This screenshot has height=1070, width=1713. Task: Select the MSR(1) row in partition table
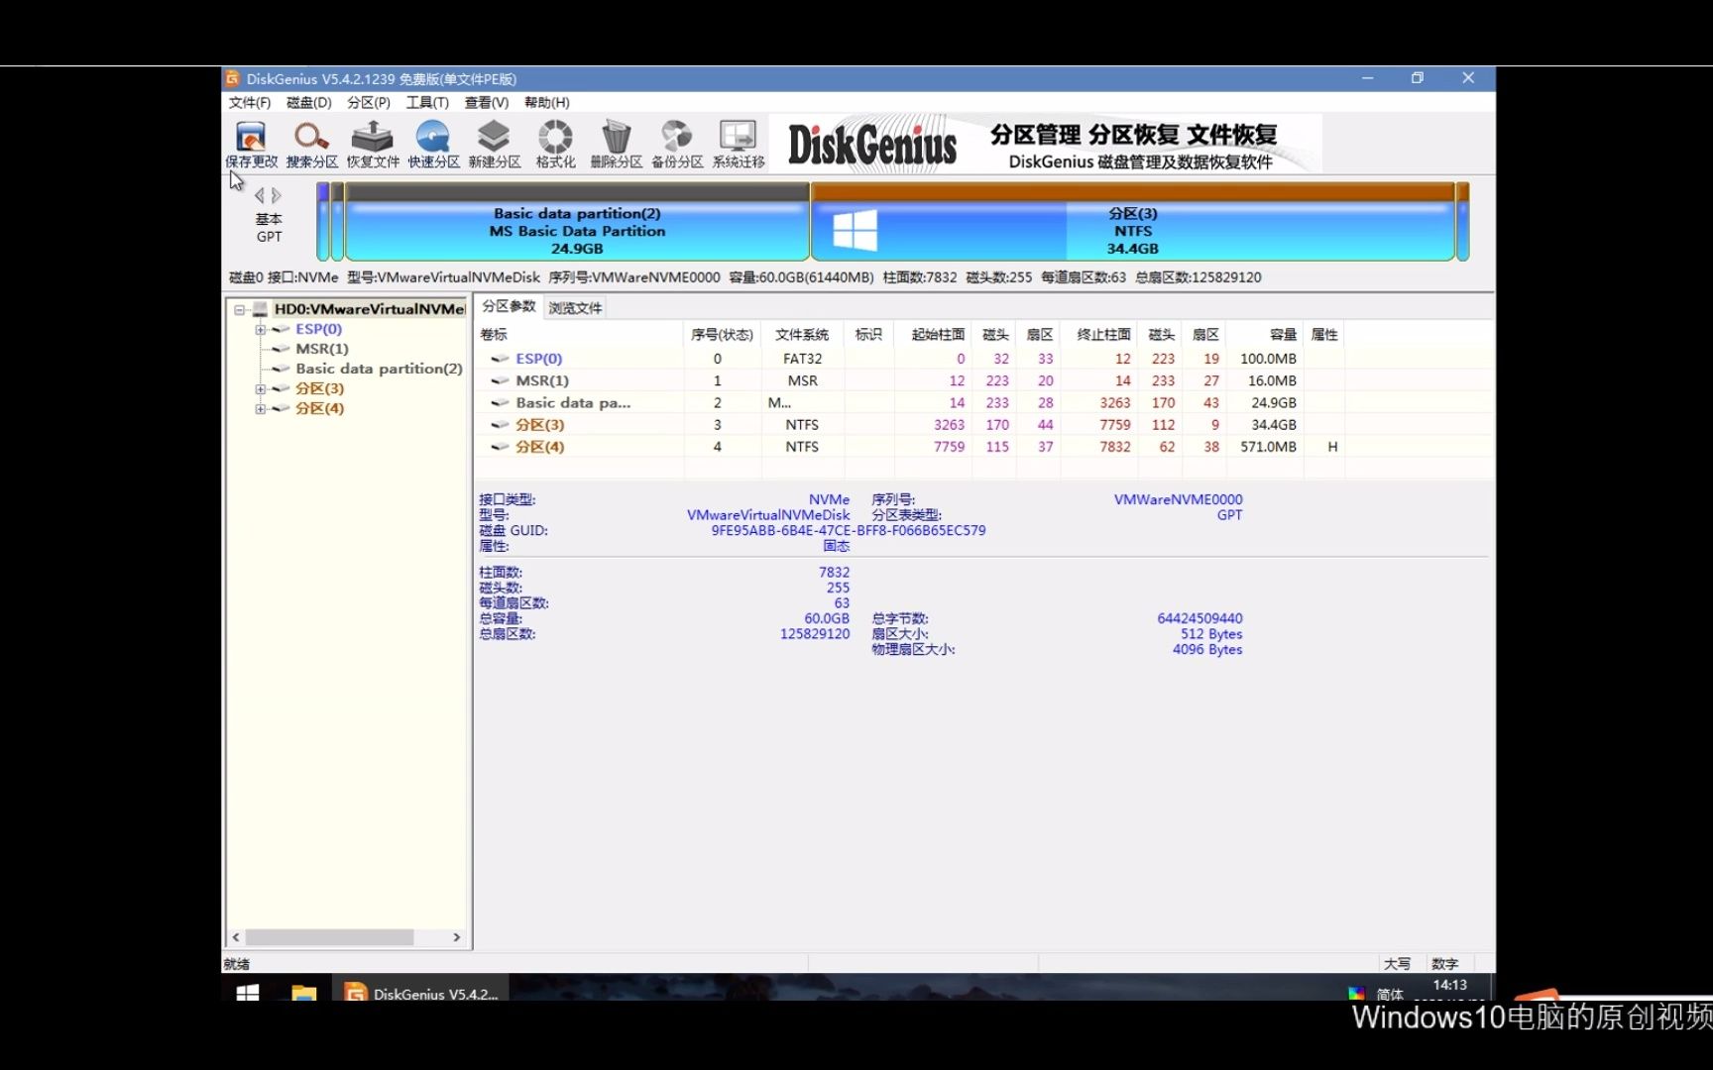[x=910, y=380]
